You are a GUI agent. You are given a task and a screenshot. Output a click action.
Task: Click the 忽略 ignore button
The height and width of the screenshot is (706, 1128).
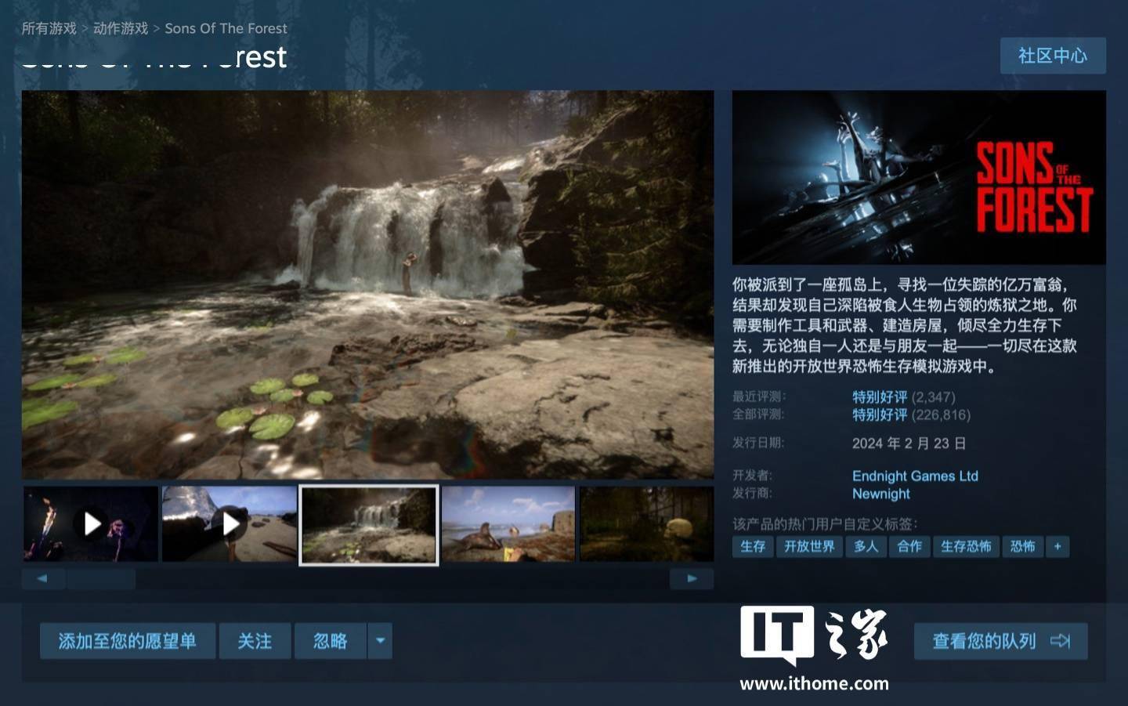[x=331, y=641]
